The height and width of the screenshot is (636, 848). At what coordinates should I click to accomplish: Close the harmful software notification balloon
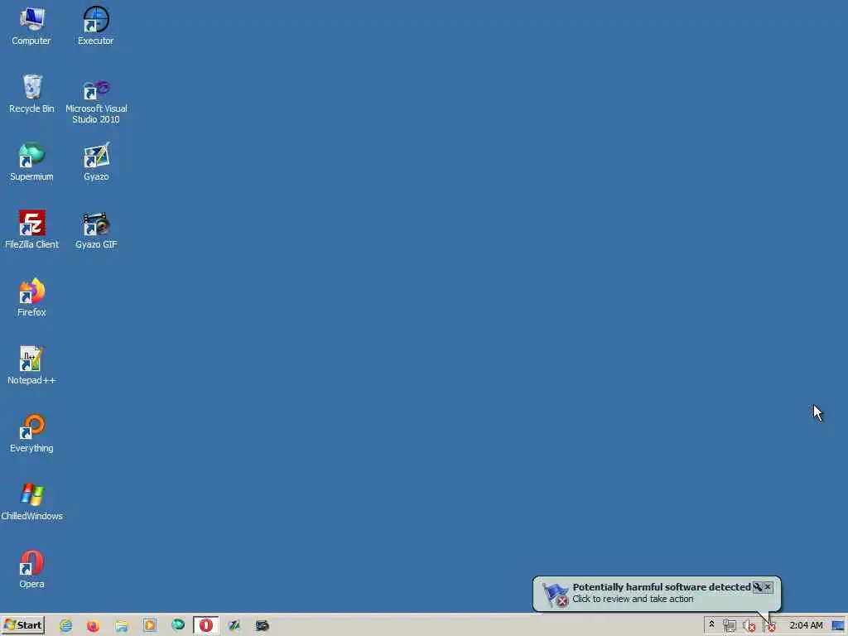tap(768, 587)
